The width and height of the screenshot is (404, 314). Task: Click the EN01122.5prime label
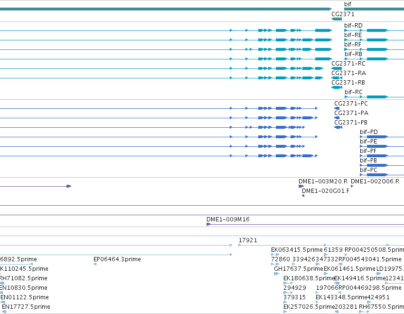click(x=25, y=297)
